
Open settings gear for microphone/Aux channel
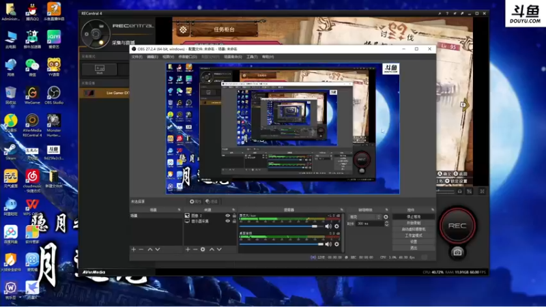(x=336, y=226)
